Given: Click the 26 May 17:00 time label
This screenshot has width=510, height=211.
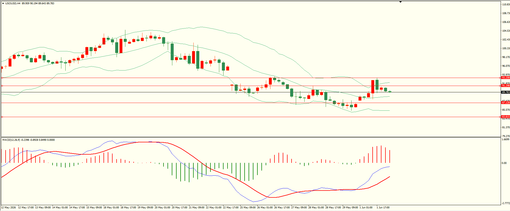Looking at the screenshot, I should [x=282, y=208].
